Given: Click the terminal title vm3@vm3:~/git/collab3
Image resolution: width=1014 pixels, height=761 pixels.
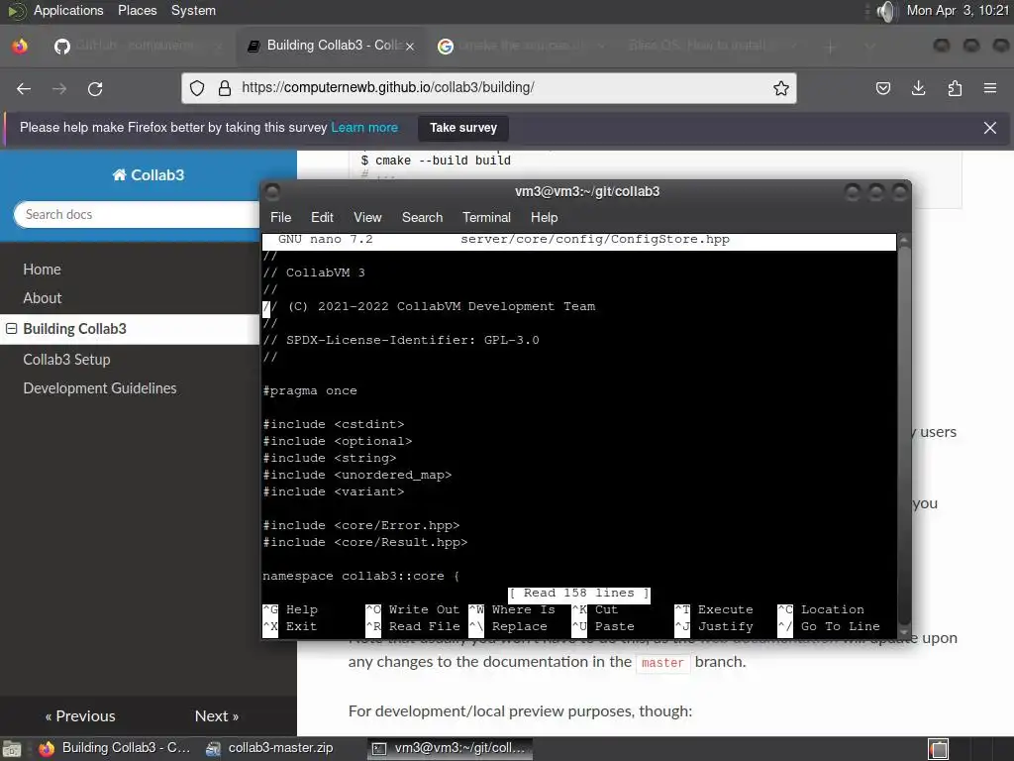Looking at the screenshot, I should pyautogui.click(x=587, y=191).
